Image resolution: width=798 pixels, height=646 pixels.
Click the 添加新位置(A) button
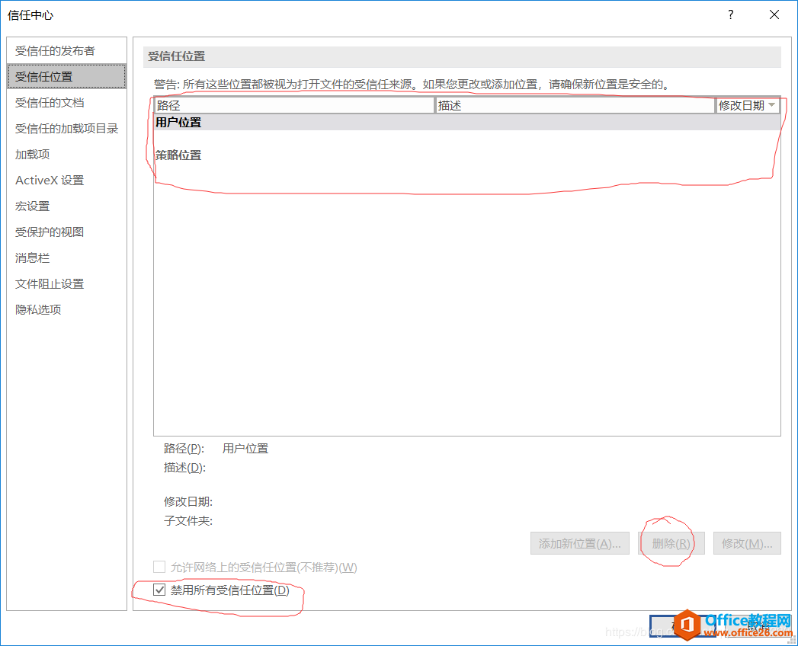(x=579, y=542)
